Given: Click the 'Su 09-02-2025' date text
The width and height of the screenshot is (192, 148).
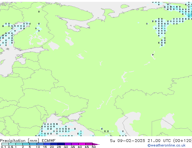Looking at the screenshot, I should click(x=127, y=141).
